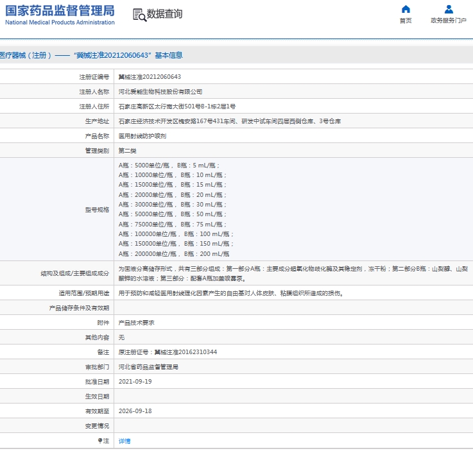Click the 附件 field label
This screenshot has width=473, height=451.
(x=103, y=323)
